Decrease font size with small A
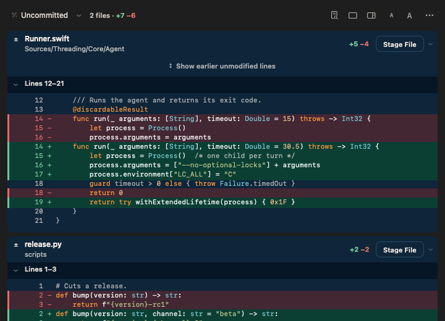445x321 pixels. (391, 15)
